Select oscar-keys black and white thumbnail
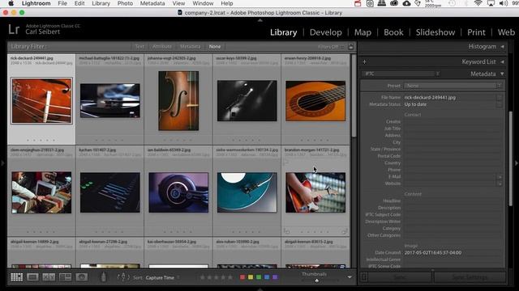This screenshot has width=519, height=291. [247, 100]
